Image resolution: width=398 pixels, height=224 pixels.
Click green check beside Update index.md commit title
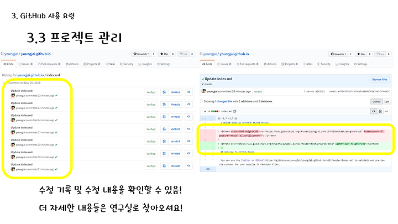pos(202,79)
